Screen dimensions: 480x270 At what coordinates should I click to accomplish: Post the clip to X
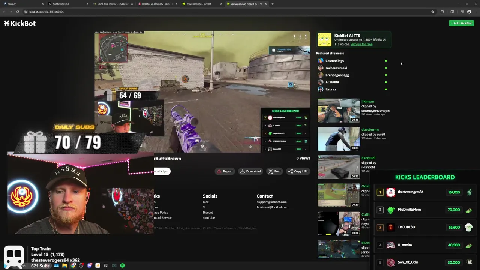tap(274, 171)
